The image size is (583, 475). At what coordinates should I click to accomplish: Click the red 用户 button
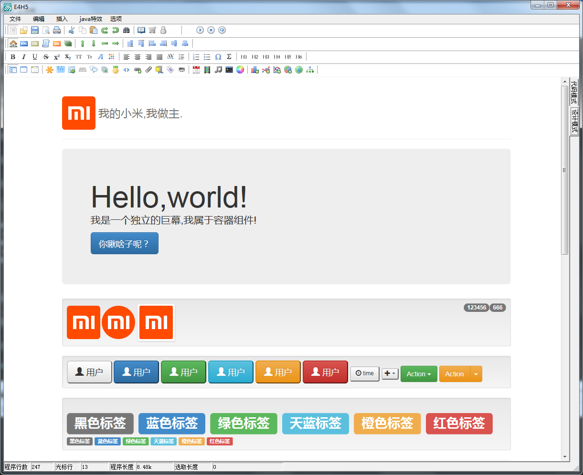(325, 372)
